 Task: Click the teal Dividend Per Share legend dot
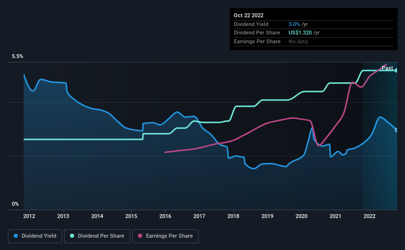(72, 236)
